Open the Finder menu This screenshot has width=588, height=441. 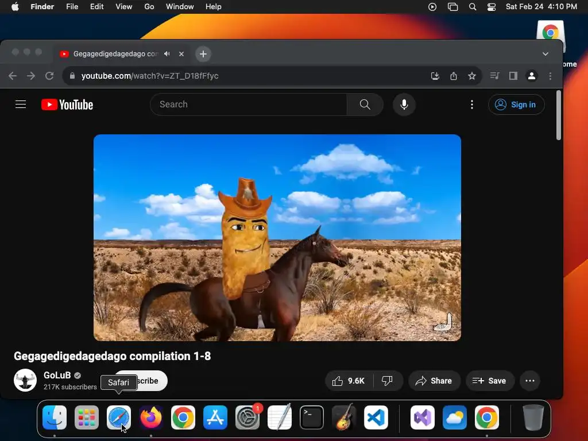[42, 6]
